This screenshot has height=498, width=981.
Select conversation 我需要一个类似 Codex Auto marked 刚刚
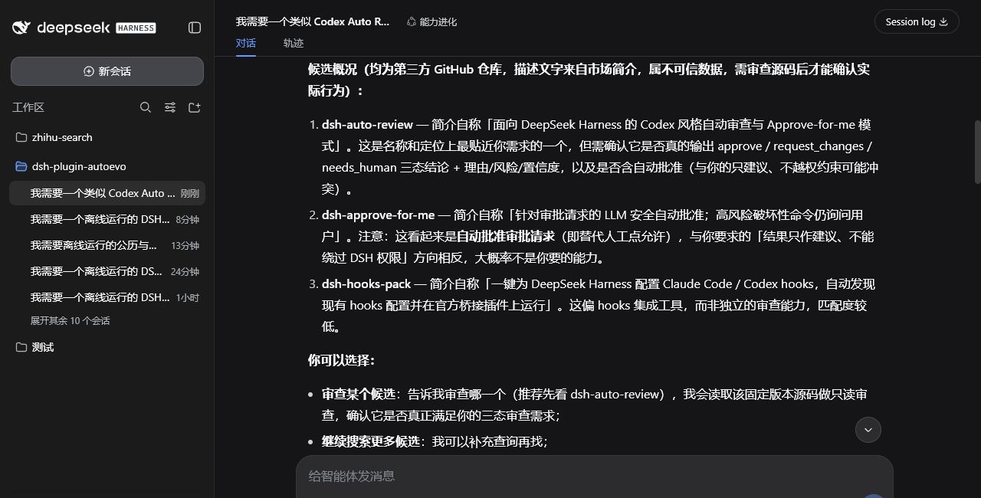pyautogui.click(x=107, y=193)
